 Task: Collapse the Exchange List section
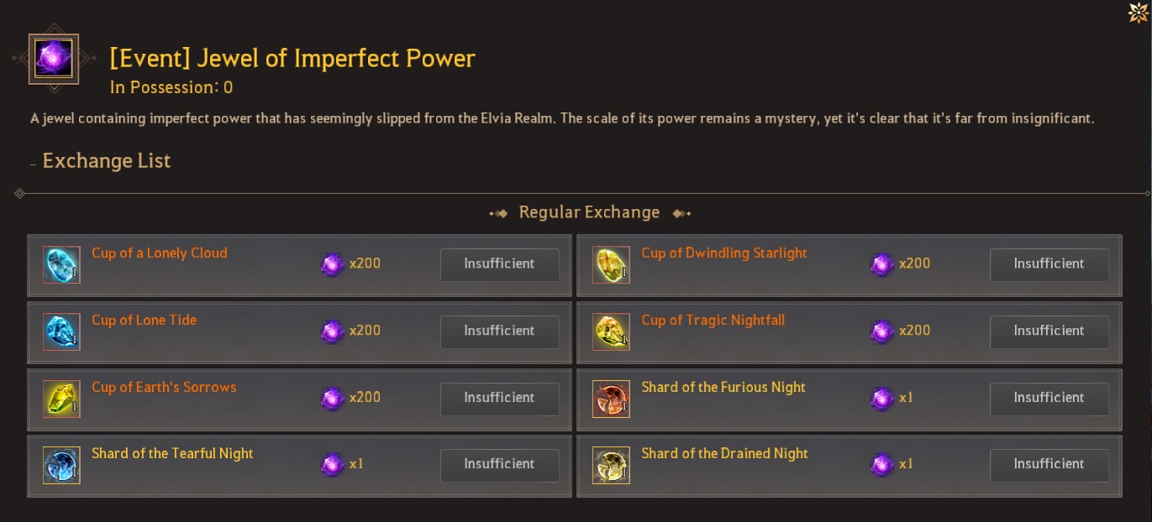pyautogui.click(x=34, y=163)
